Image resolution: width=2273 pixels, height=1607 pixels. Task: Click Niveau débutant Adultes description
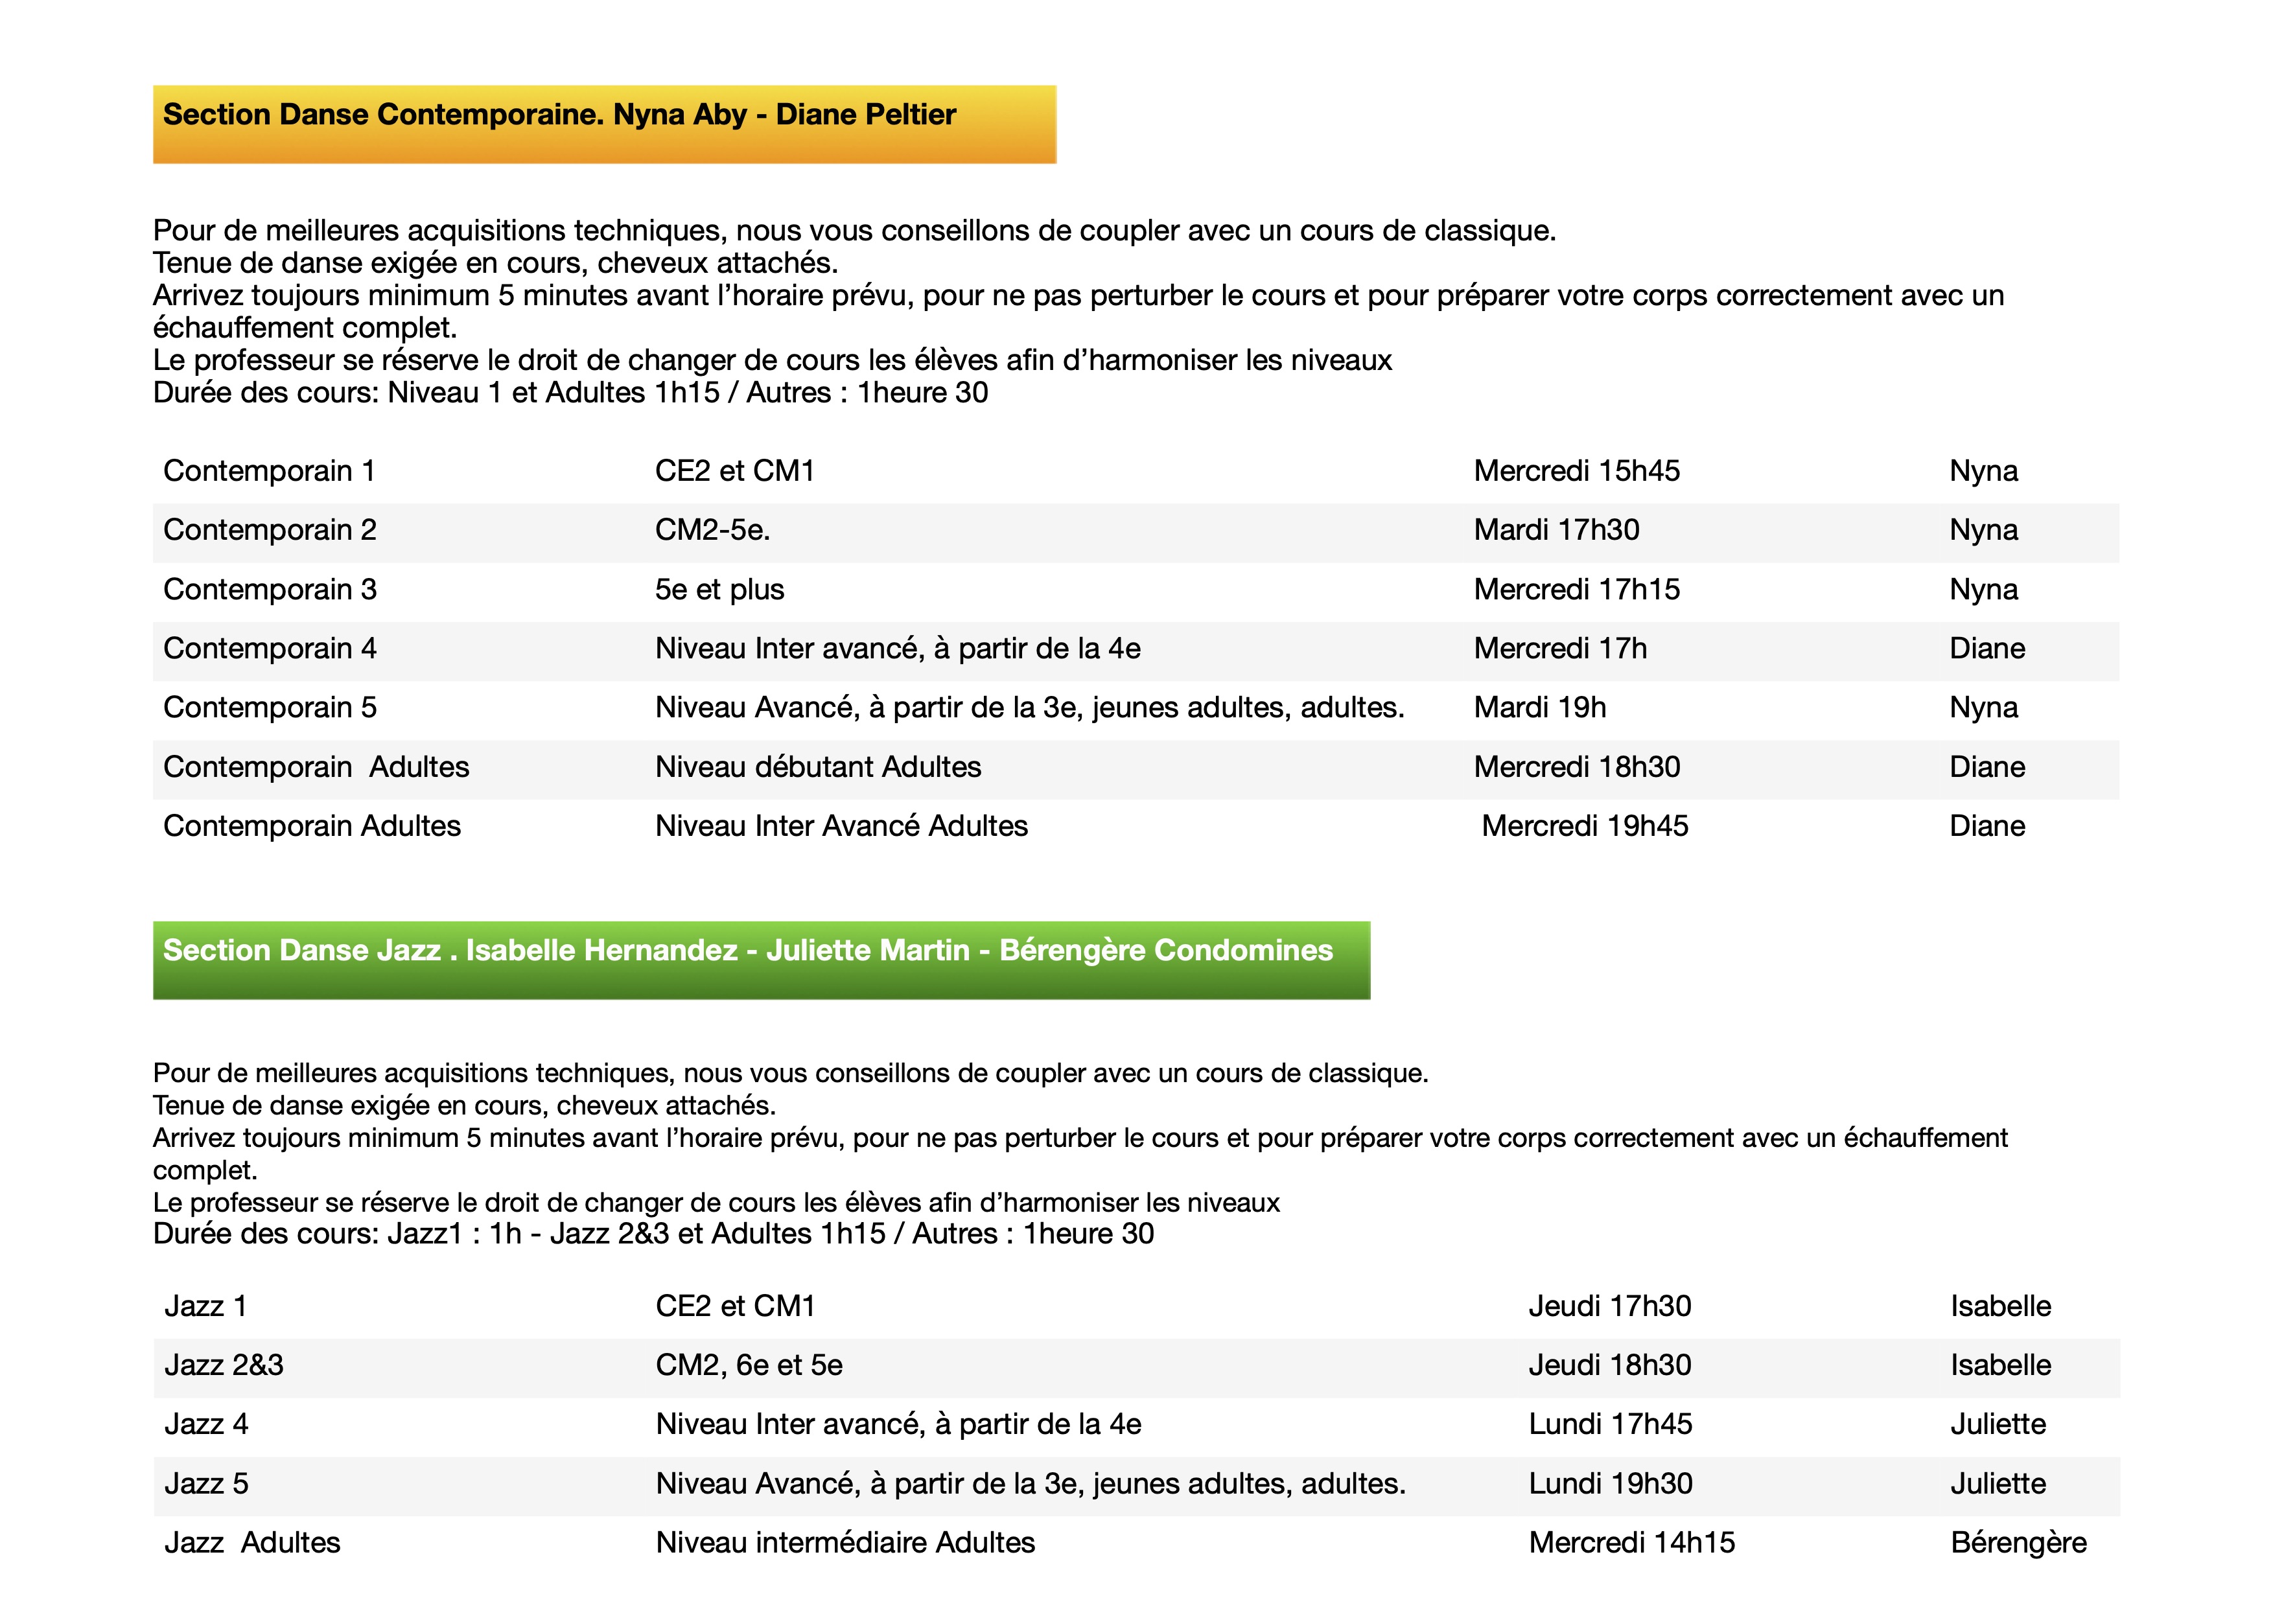[818, 768]
